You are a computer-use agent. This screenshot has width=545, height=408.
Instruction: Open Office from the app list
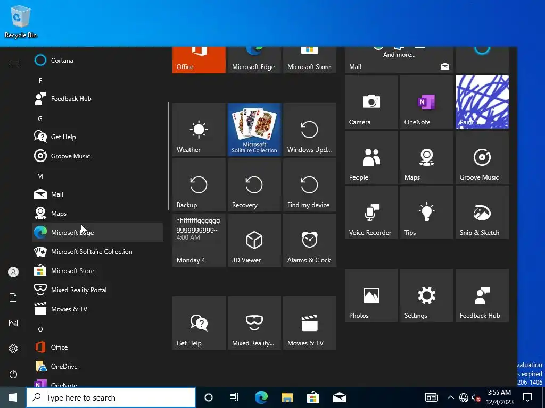(x=97, y=347)
